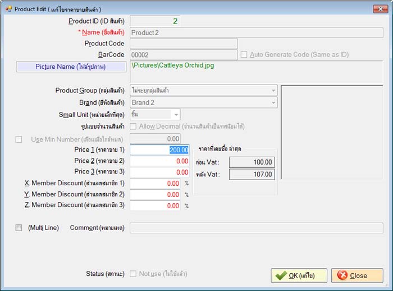The width and height of the screenshot is (393, 291).
Task: Click the Price 1 input field
Action: [x=156, y=150]
